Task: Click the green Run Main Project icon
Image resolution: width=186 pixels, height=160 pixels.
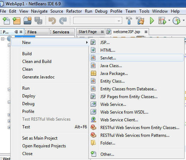Action: tap(152, 21)
